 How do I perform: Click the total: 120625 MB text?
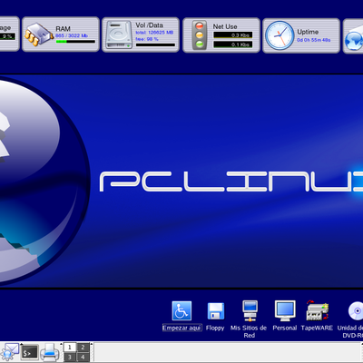click(x=154, y=33)
